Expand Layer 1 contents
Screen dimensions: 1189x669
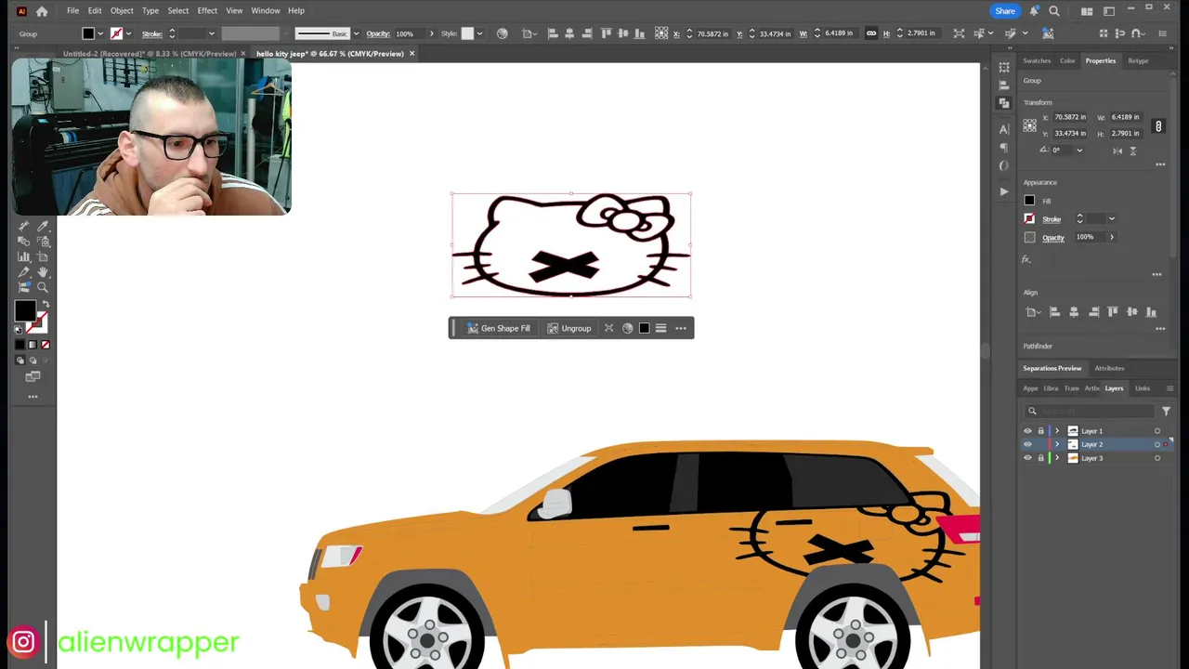point(1057,431)
